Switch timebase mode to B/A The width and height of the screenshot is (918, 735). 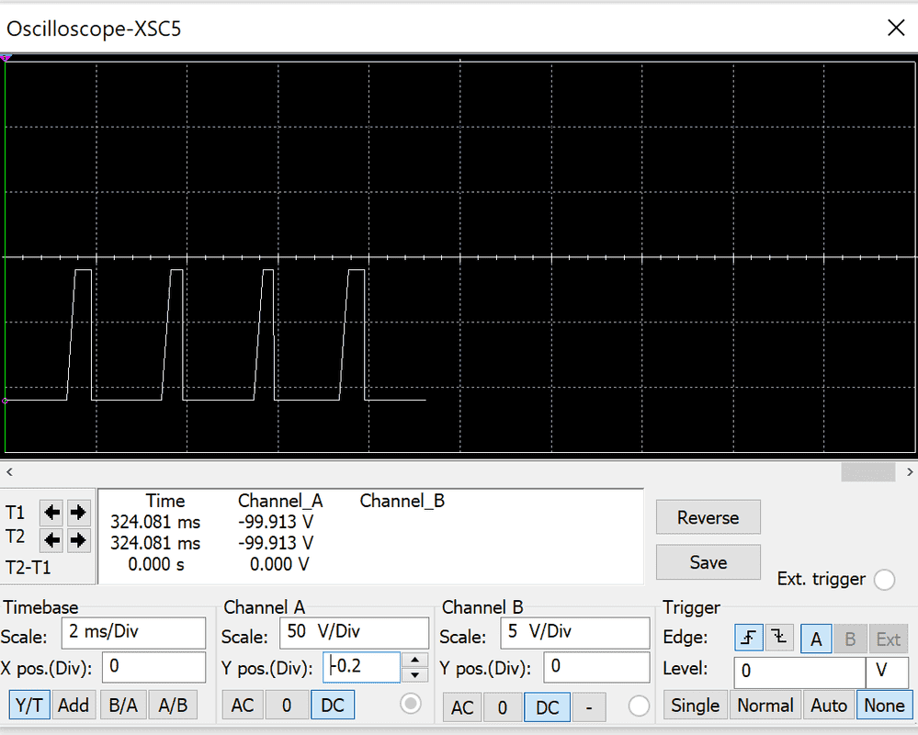123,705
